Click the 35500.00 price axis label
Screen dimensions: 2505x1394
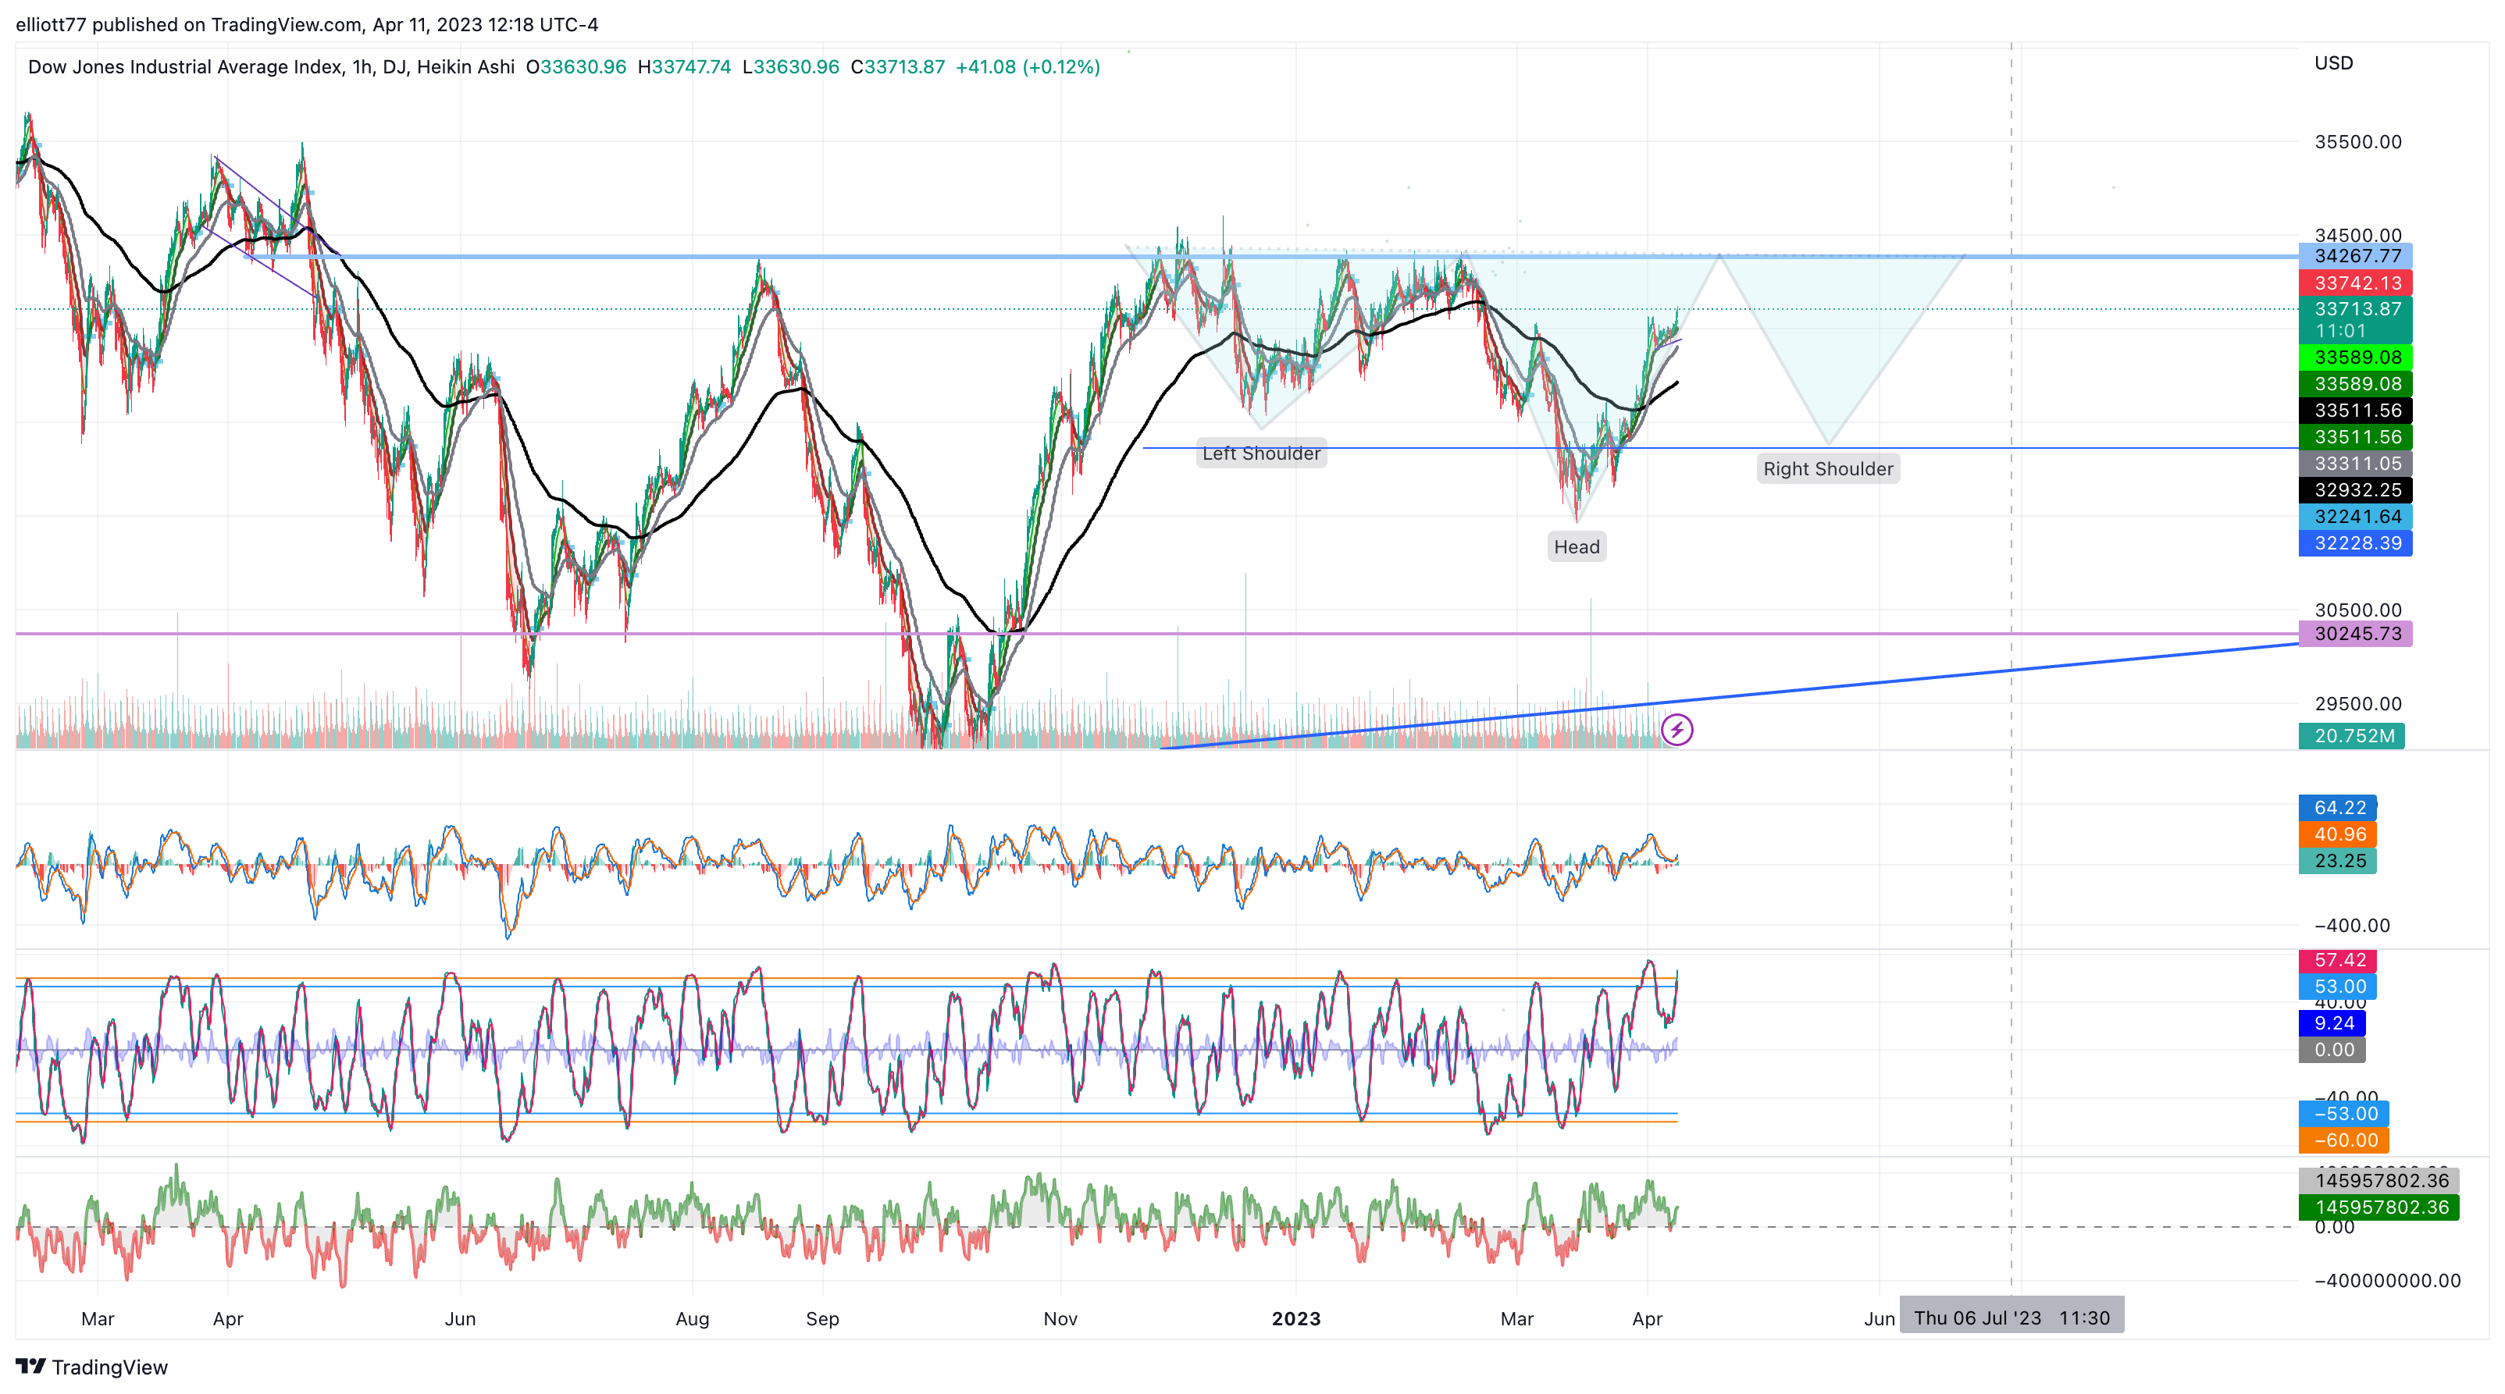[x=2357, y=142]
